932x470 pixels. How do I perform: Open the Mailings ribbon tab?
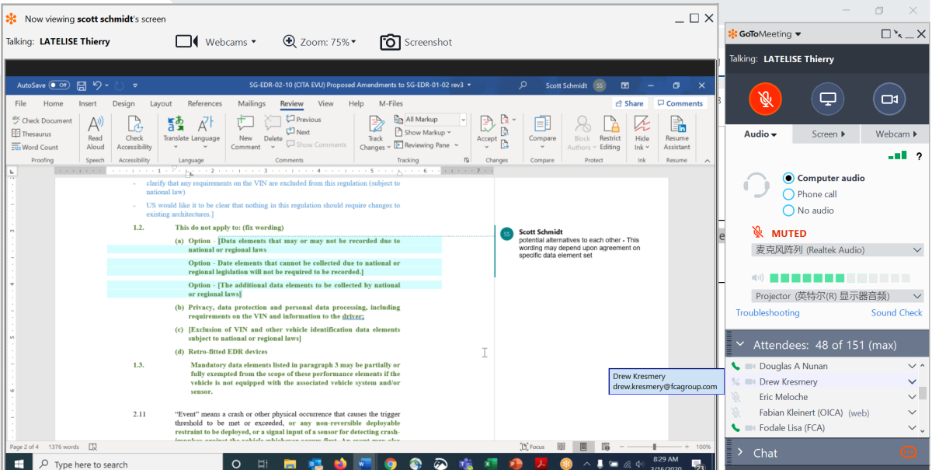point(251,103)
